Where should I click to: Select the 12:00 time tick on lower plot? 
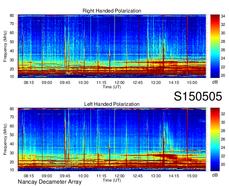pyautogui.click(x=120, y=176)
